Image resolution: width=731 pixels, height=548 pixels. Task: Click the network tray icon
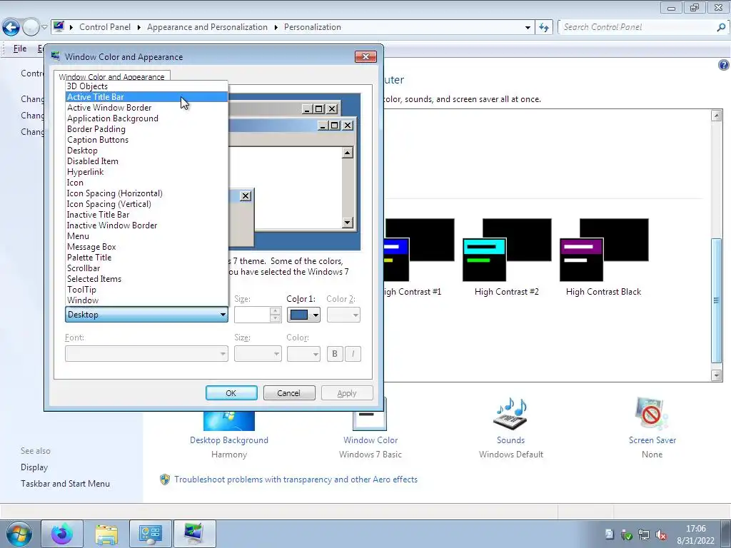pyautogui.click(x=644, y=535)
